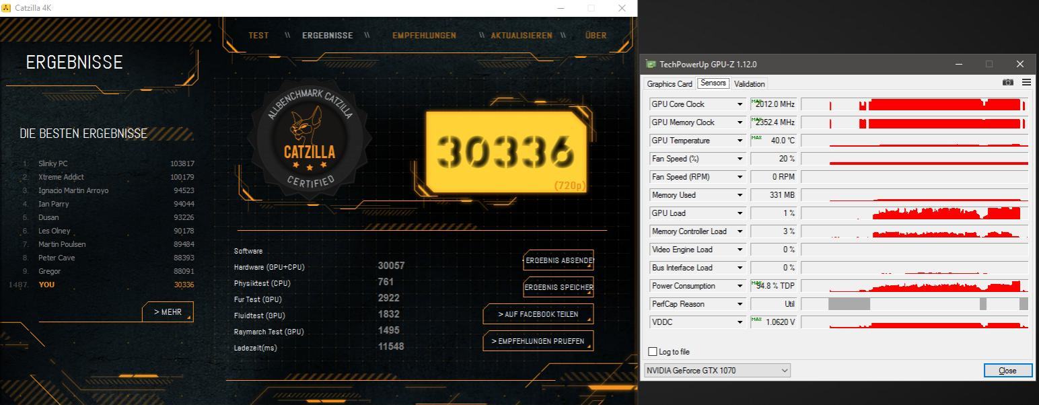The height and width of the screenshot is (405, 1039).
Task: Switch to the Graphics Card tab
Action: coord(670,84)
